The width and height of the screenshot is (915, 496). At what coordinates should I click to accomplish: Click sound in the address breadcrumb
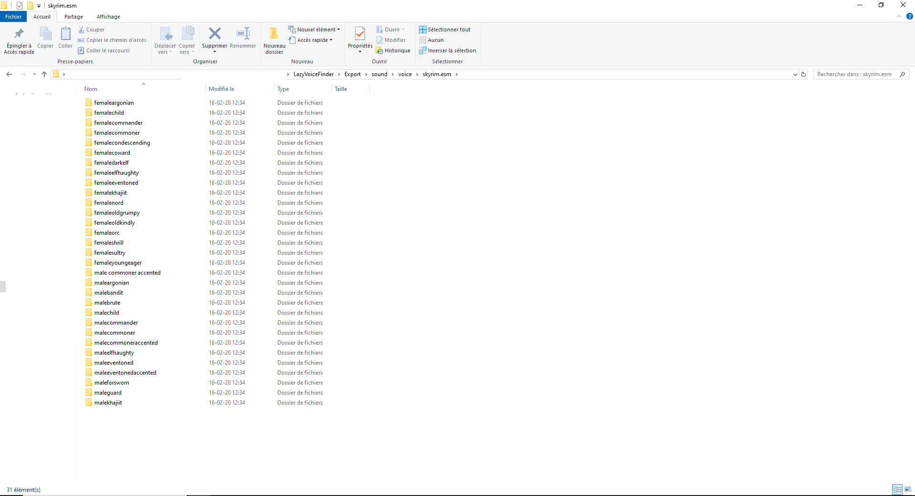379,74
